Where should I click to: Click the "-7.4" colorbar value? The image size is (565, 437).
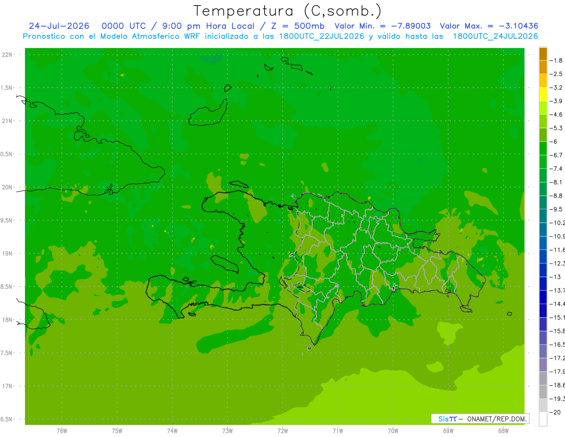point(556,169)
